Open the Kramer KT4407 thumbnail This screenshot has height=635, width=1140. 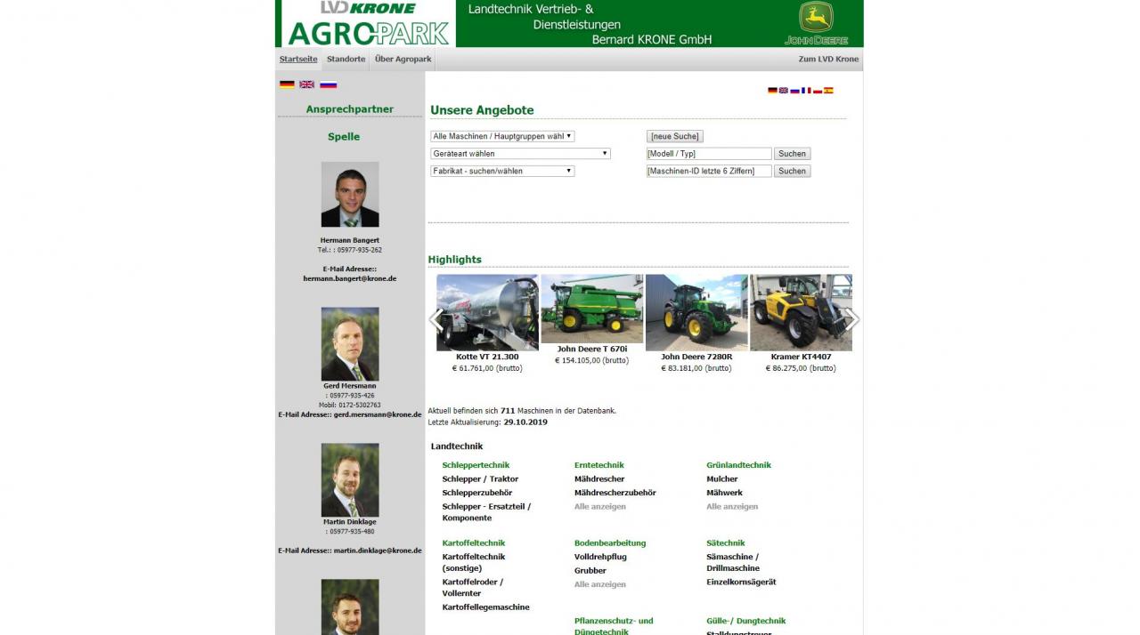click(801, 312)
